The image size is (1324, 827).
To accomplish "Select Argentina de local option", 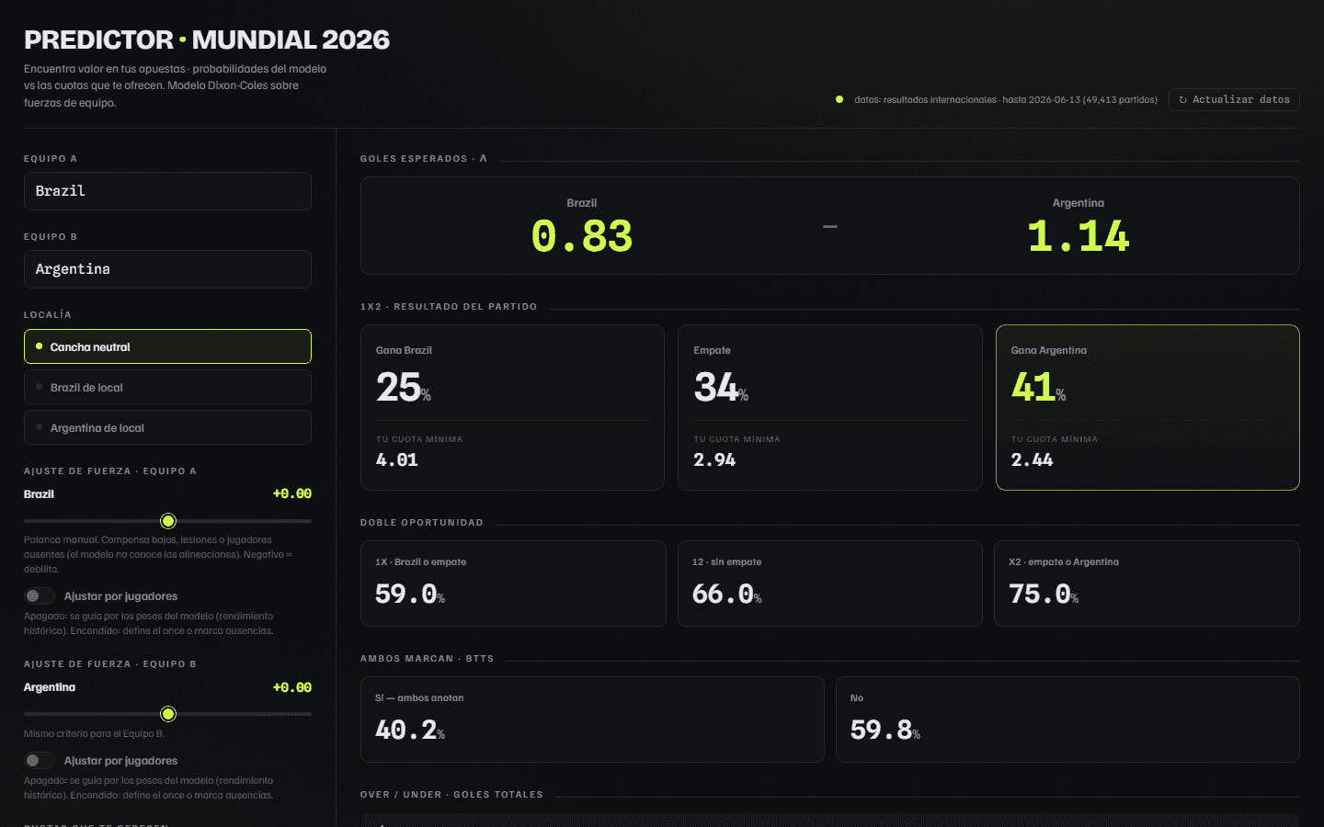I will 167,427.
